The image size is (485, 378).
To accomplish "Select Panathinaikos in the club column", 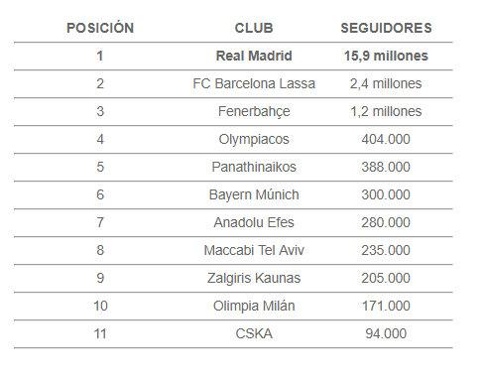I will pyautogui.click(x=254, y=167).
